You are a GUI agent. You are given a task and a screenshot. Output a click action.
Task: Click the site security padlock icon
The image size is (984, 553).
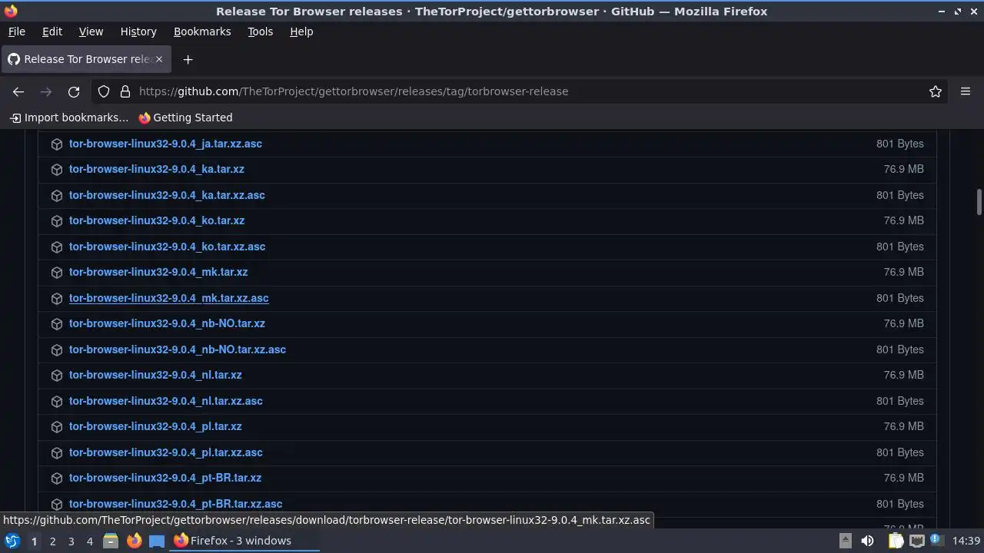coord(125,91)
